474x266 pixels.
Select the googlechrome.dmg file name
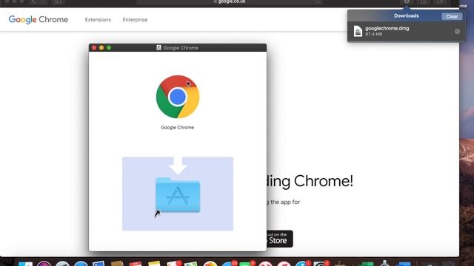pos(387,28)
